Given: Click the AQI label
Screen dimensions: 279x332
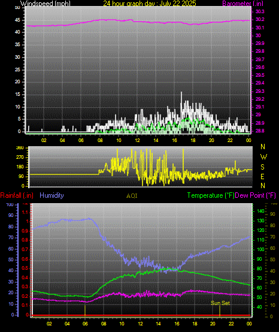Looking at the screenshot, I should coord(132,196).
